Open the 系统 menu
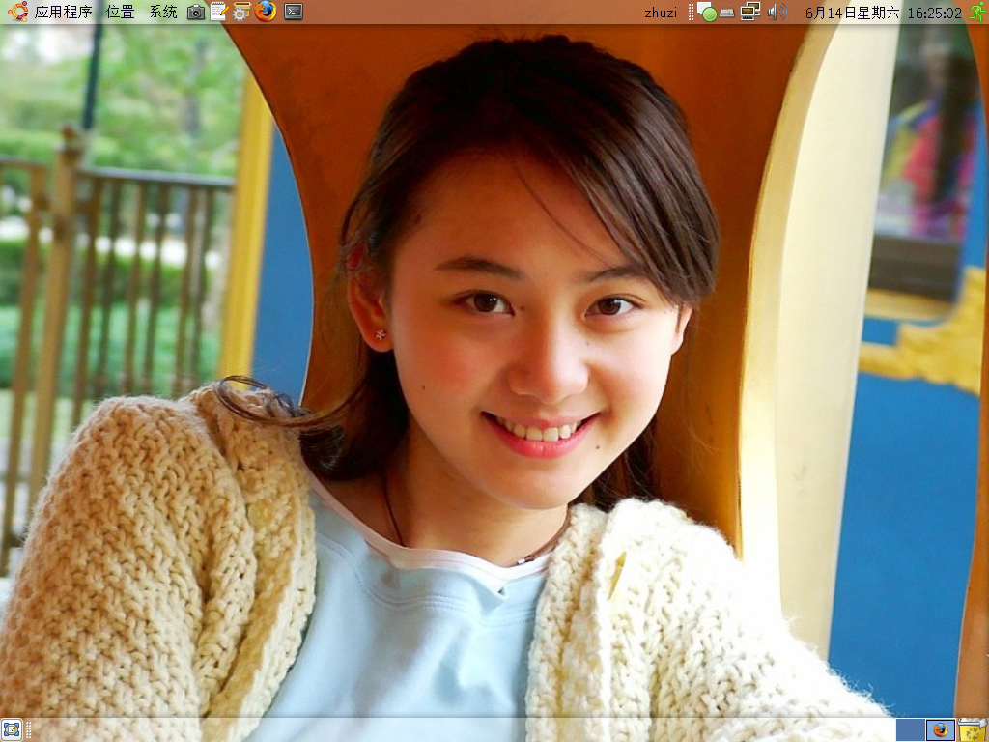 click(162, 12)
